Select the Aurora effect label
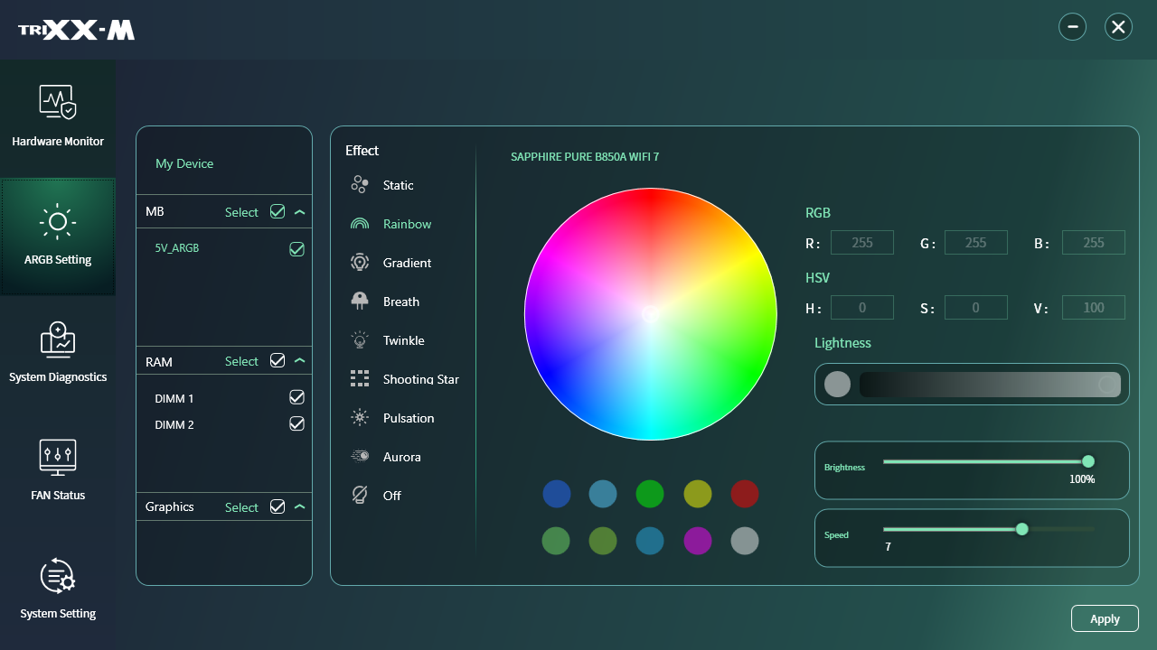Image resolution: width=1157 pixels, height=650 pixels. click(402, 457)
